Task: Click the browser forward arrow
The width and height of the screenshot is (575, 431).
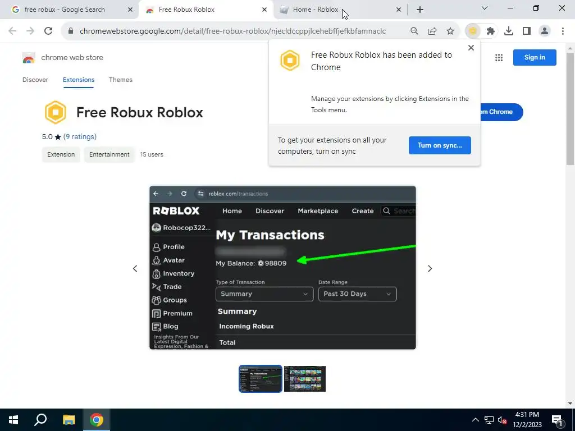Action: pos(30,31)
